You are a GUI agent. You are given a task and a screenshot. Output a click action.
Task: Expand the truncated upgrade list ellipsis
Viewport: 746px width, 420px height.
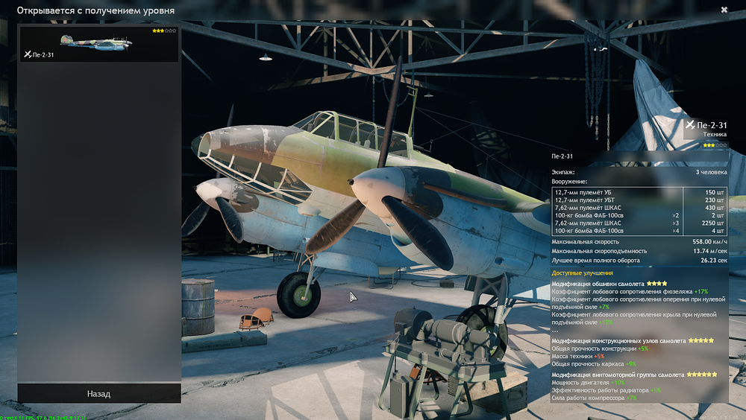554,330
